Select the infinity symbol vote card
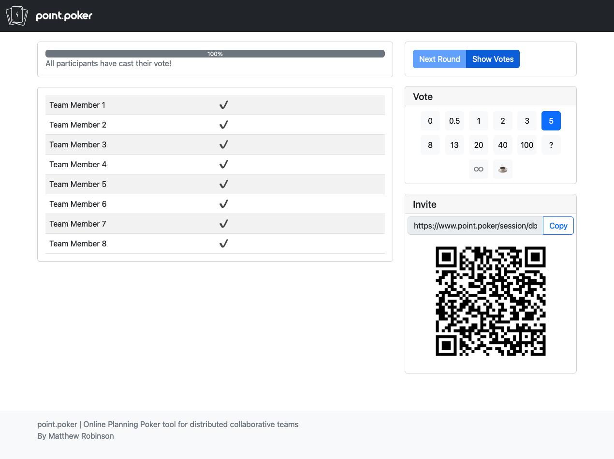The width and height of the screenshot is (614, 459). coord(479,169)
